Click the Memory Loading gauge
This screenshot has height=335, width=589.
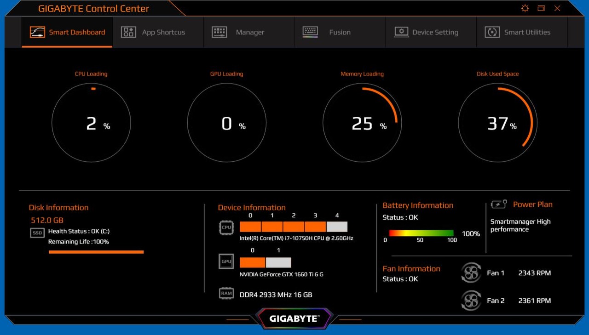point(362,123)
